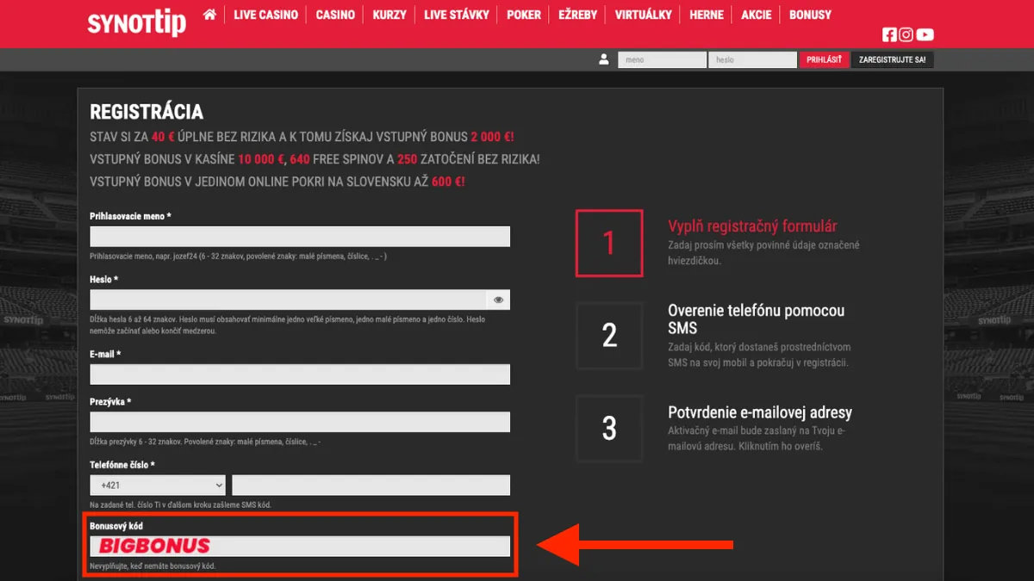Open the VIRTUÁLKY menu item

(643, 15)
